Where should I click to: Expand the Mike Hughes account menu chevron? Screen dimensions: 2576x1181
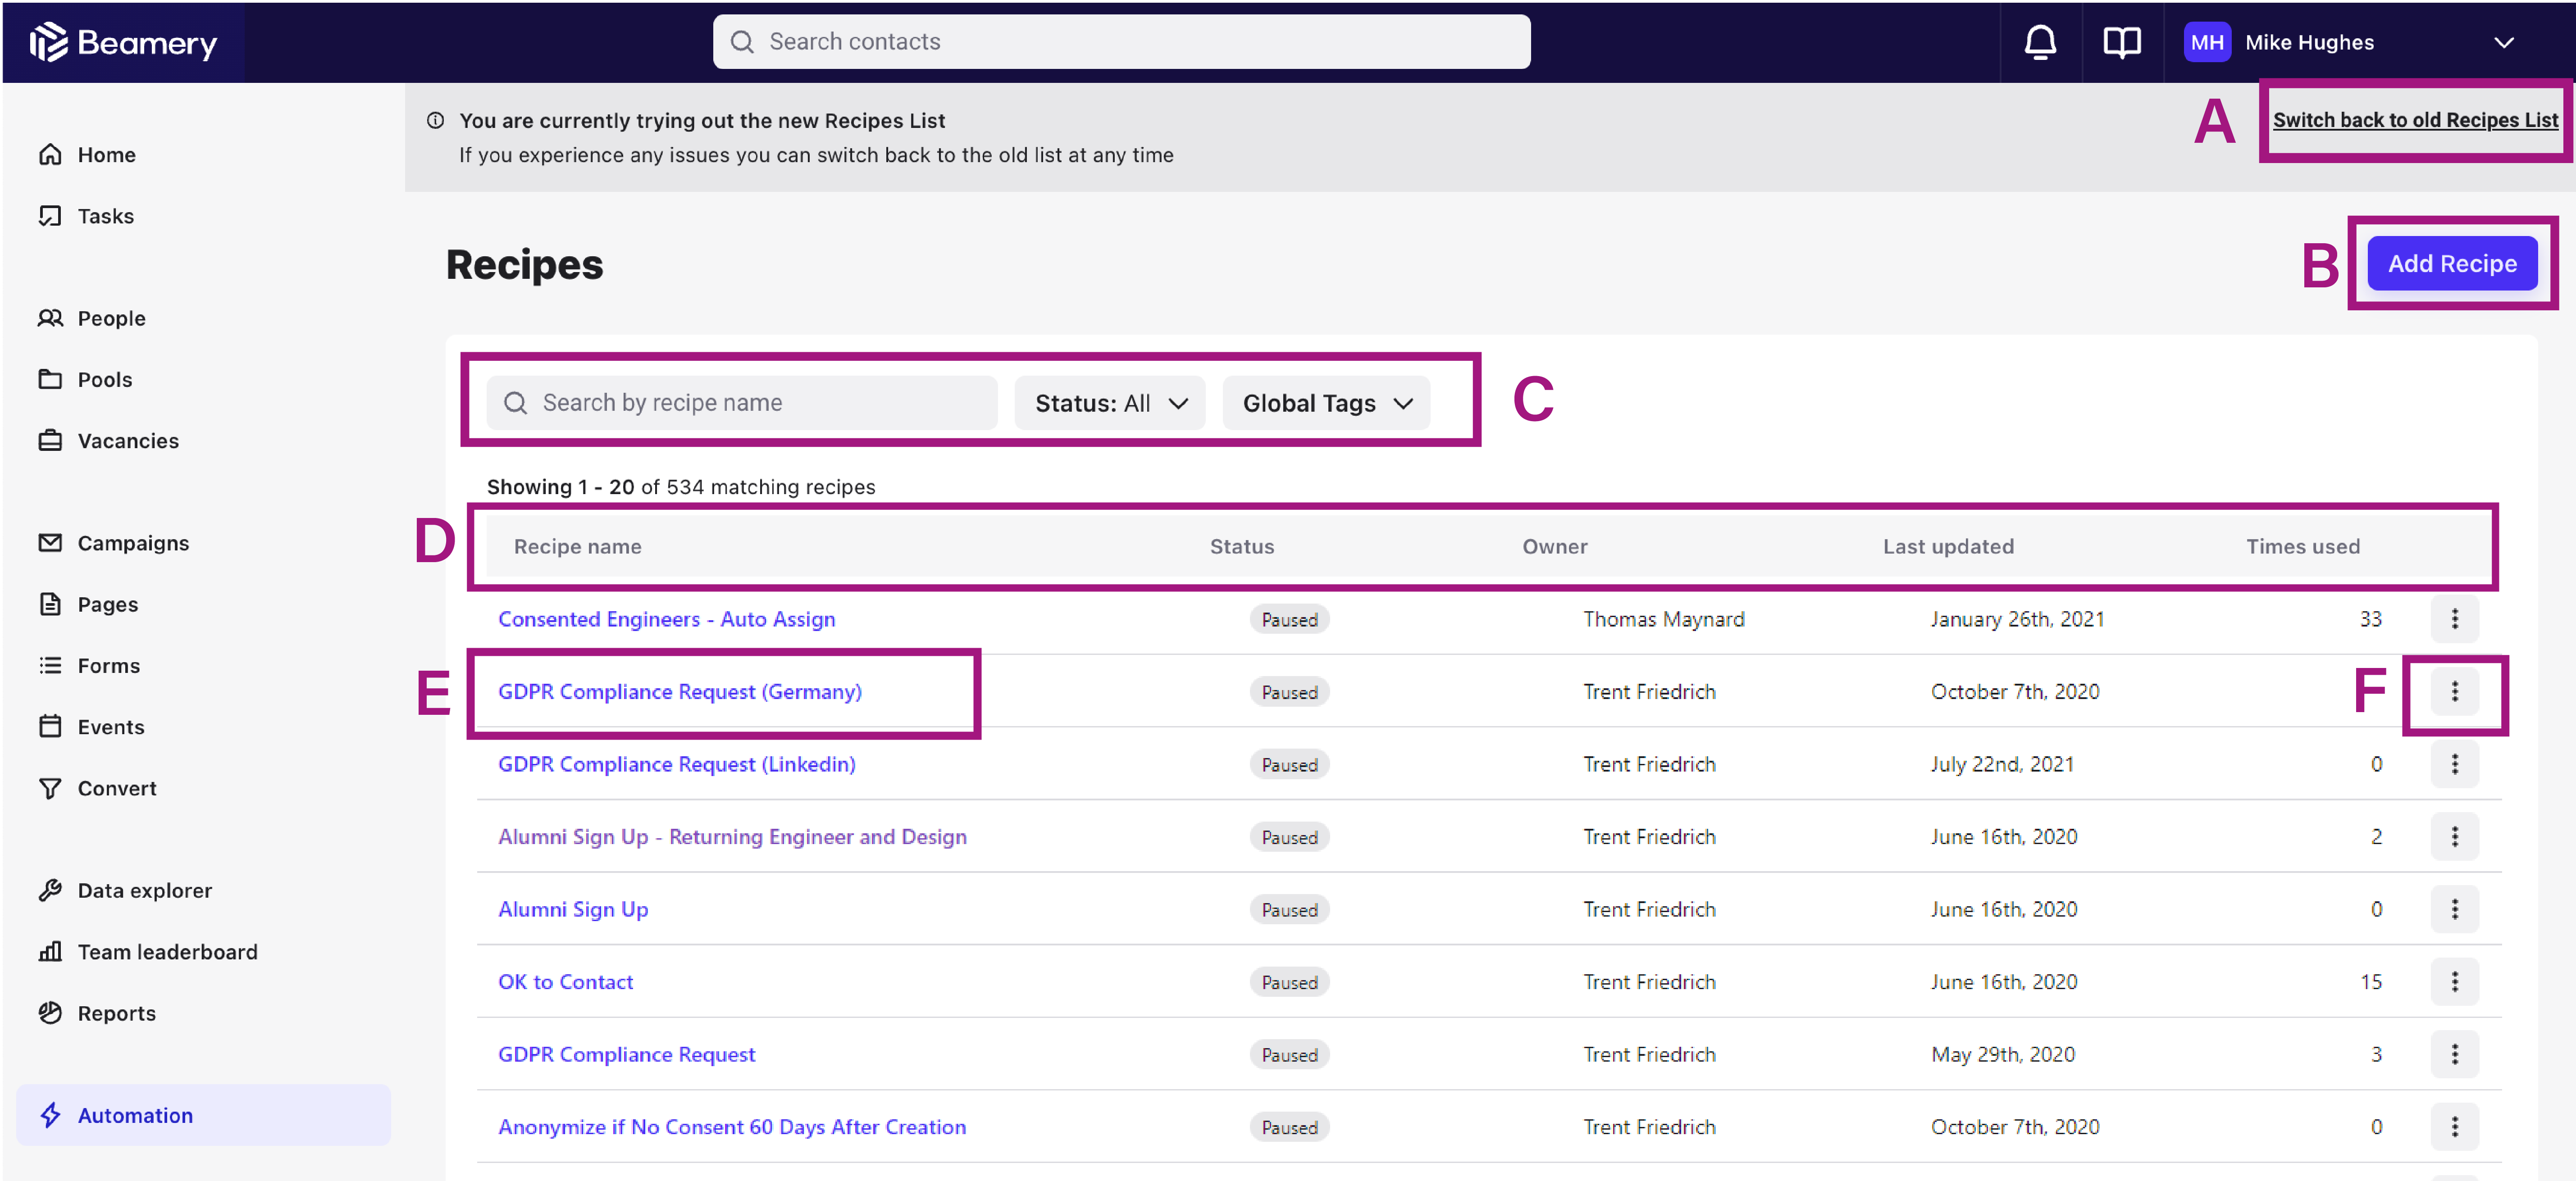pos(2503,42)
